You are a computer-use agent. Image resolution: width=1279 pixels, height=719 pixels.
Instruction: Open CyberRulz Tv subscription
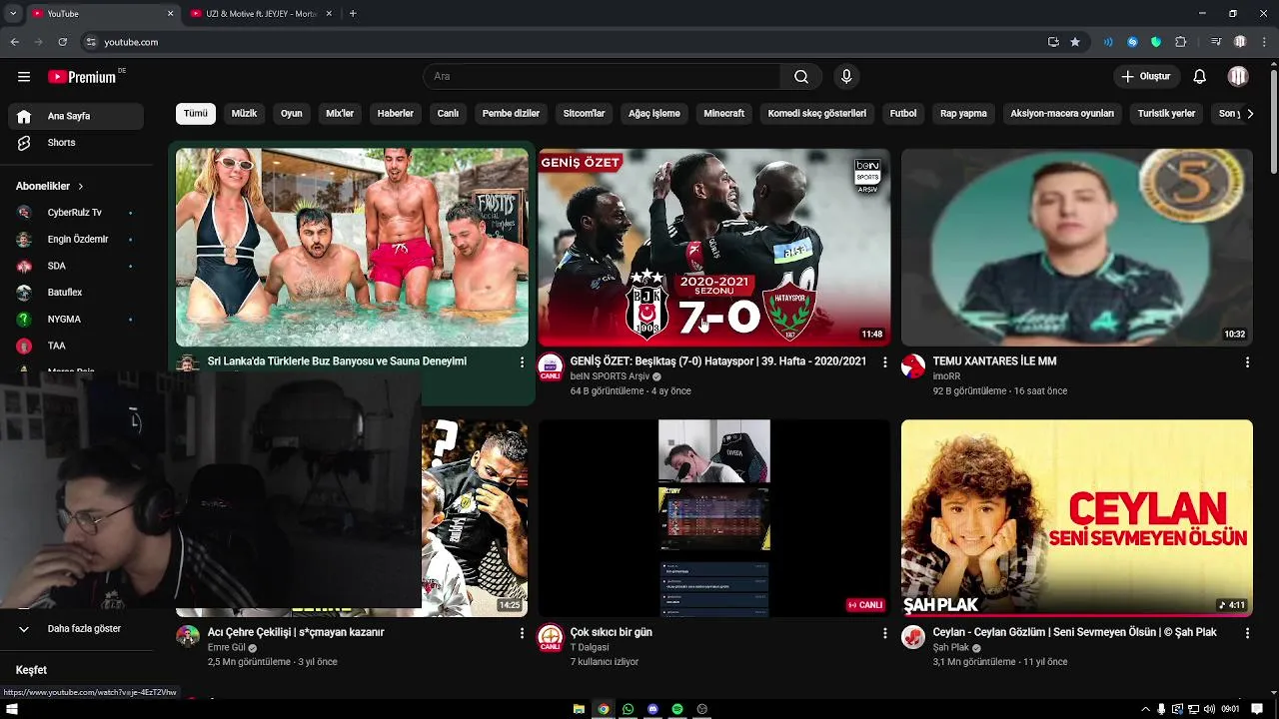coord(77,213)
